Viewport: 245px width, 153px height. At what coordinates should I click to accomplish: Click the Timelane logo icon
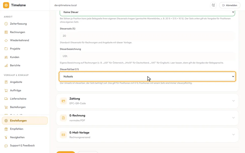click(x=6, y=5)
